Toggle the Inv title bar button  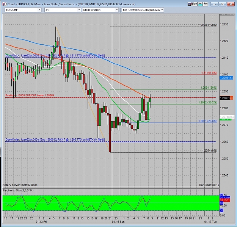pos(200,4)
